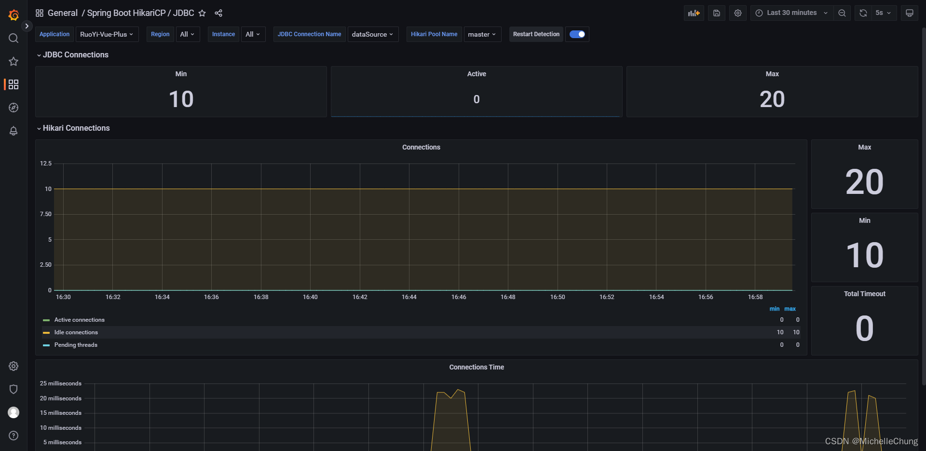
Task: Click the dashboards grid icon beside General
Action: click(40, 13)
